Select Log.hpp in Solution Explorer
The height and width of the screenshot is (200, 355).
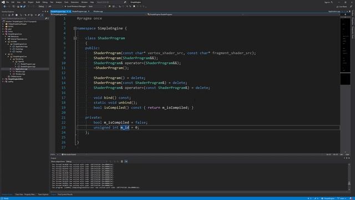click(18, 52)
